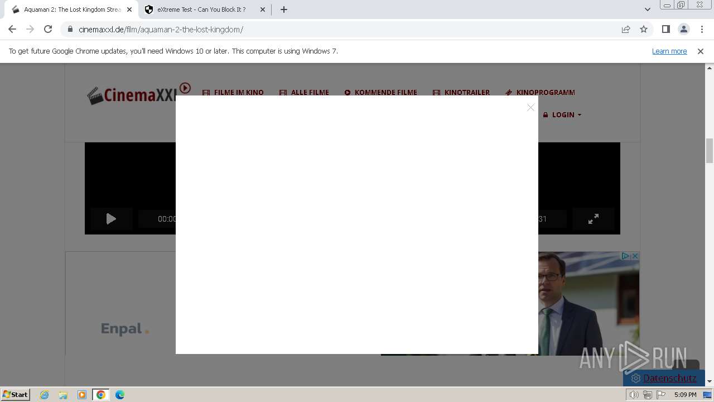Open ALLE FILME menu item
The image size is (714, 402).
[x=304, y=92]
